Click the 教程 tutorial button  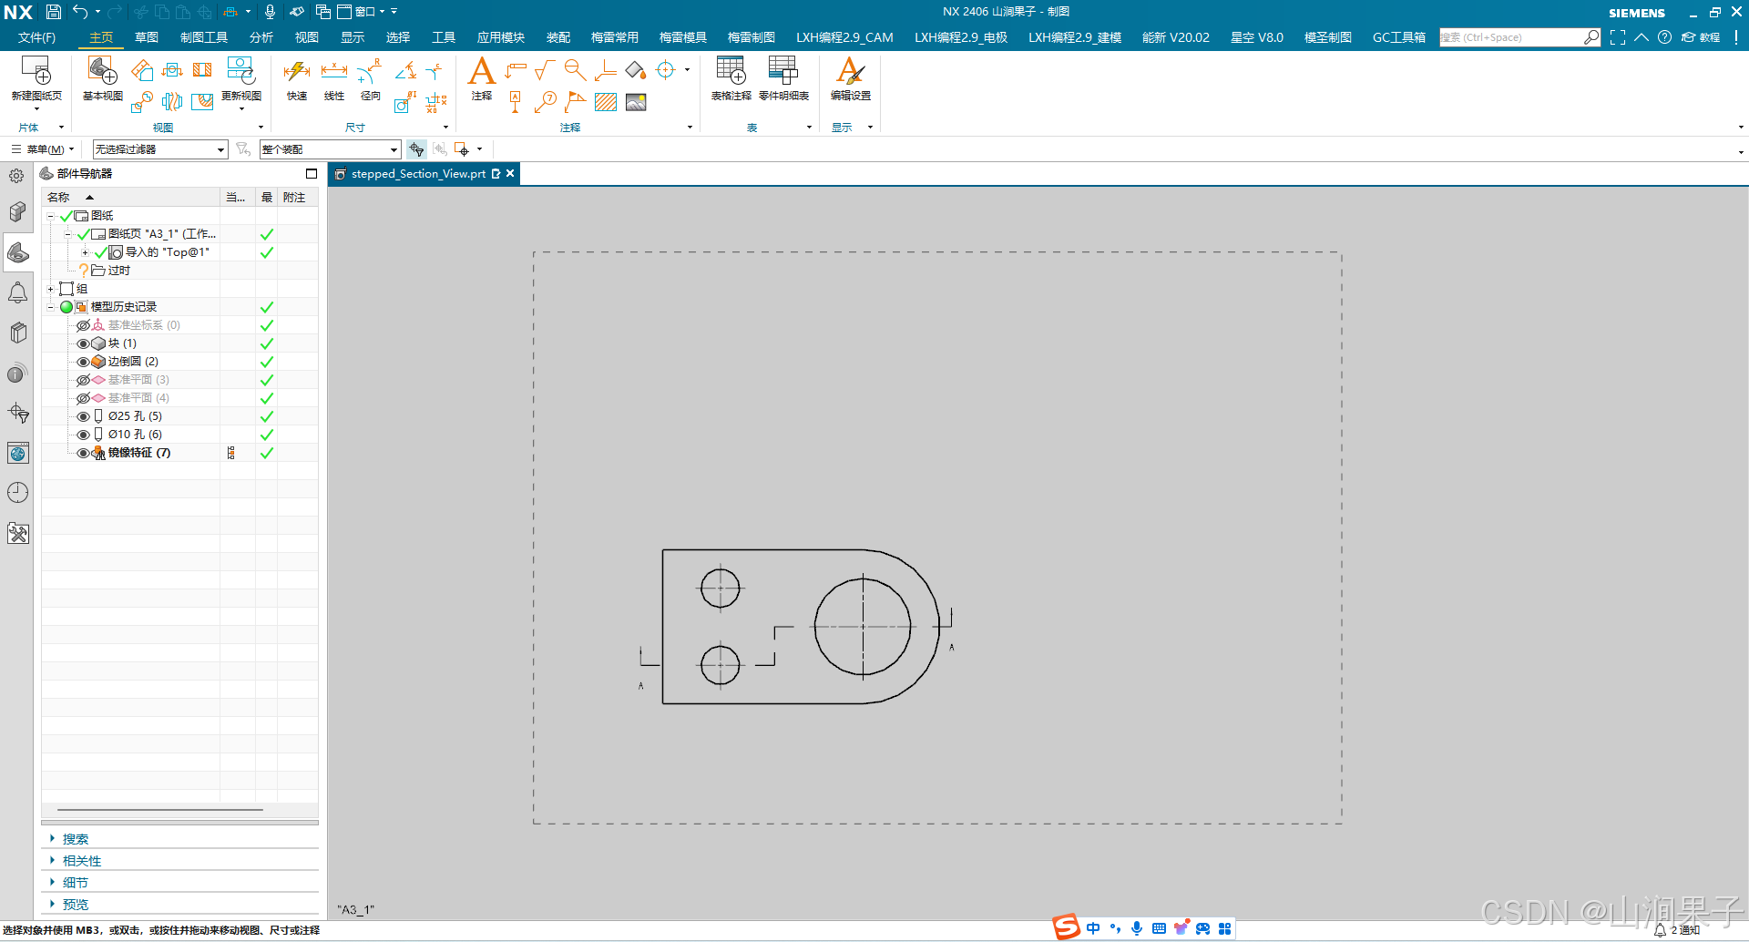click(x=1701, y=37)
